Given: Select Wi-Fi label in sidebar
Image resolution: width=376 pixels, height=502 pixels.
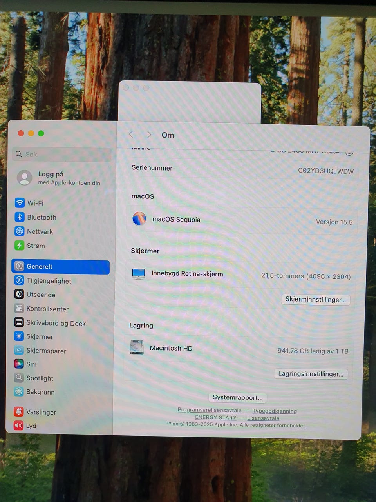Looking at the screenshot, I should pyautogui.click(x=35, y=203).
